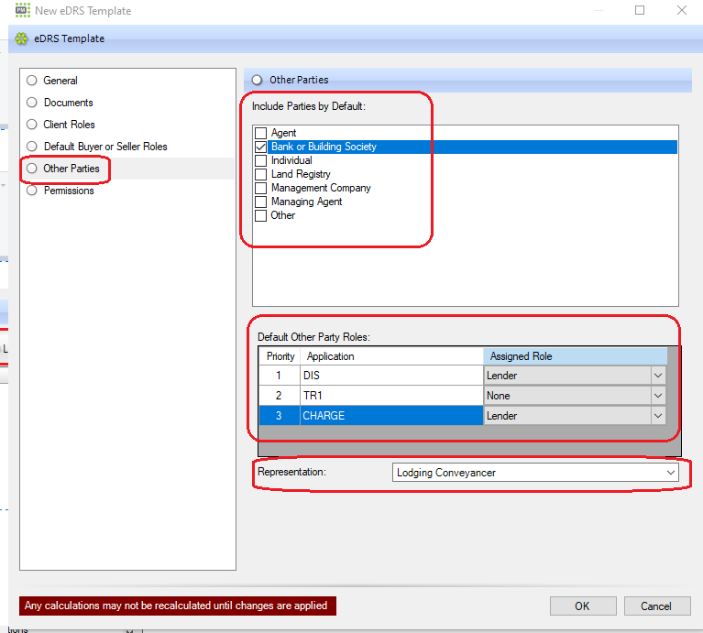Open Assigned Role dropdown for TR1

tap(657, 396)
